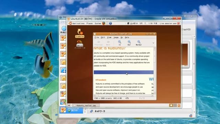Select the Windows 7 VM in Manager list
The height and width of the screenshot is (124, 220).
tap(63, 102)
